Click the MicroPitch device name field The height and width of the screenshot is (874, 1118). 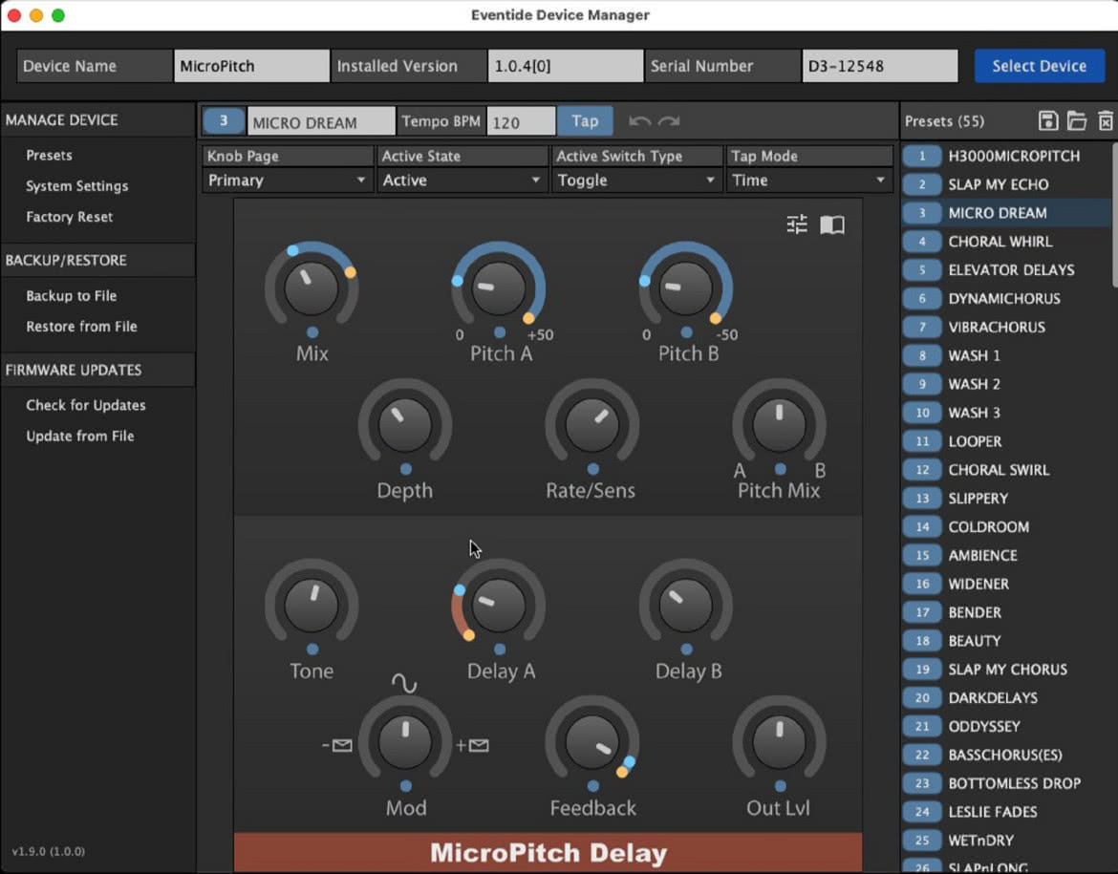click(251, 66)
